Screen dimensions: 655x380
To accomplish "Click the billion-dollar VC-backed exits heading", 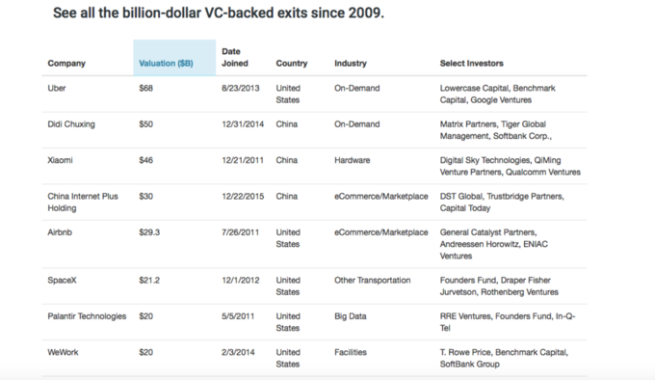I will (219, 13).
